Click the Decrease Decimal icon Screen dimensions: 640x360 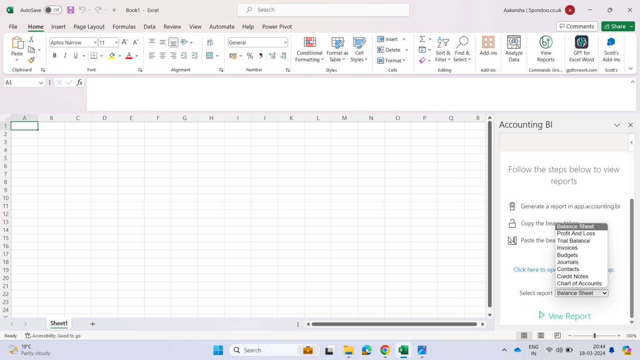pyautogui.click(x=283, y=56)
